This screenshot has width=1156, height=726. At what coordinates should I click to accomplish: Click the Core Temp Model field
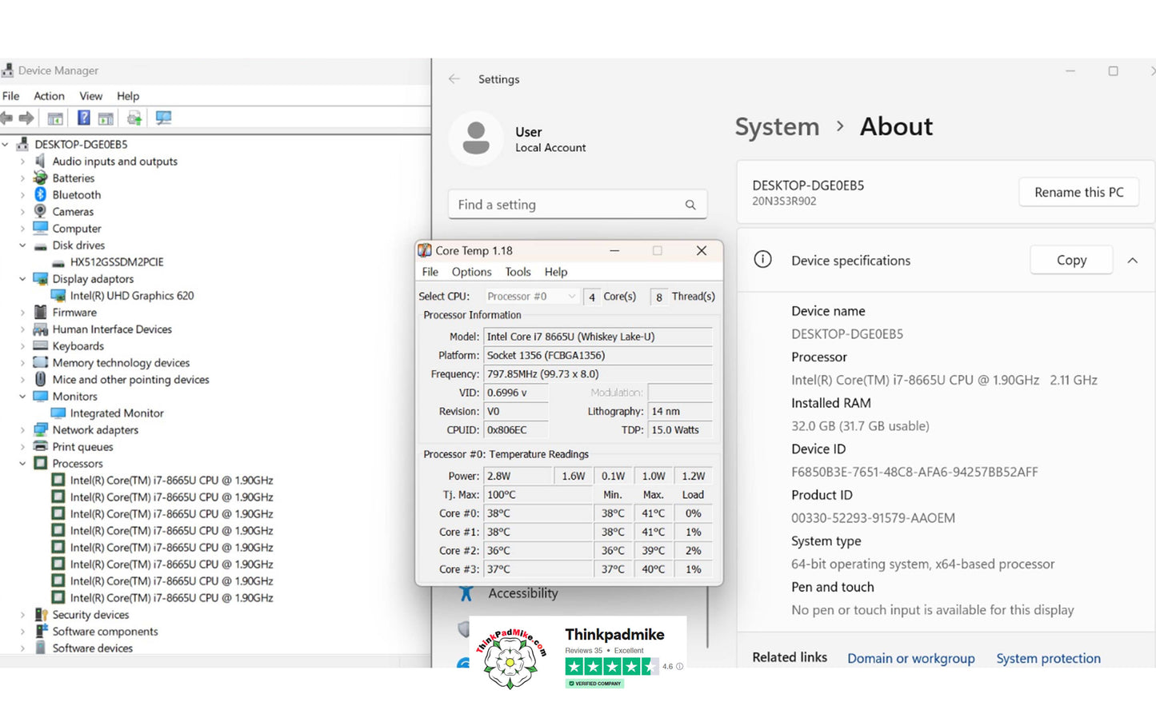pos(598,337)
